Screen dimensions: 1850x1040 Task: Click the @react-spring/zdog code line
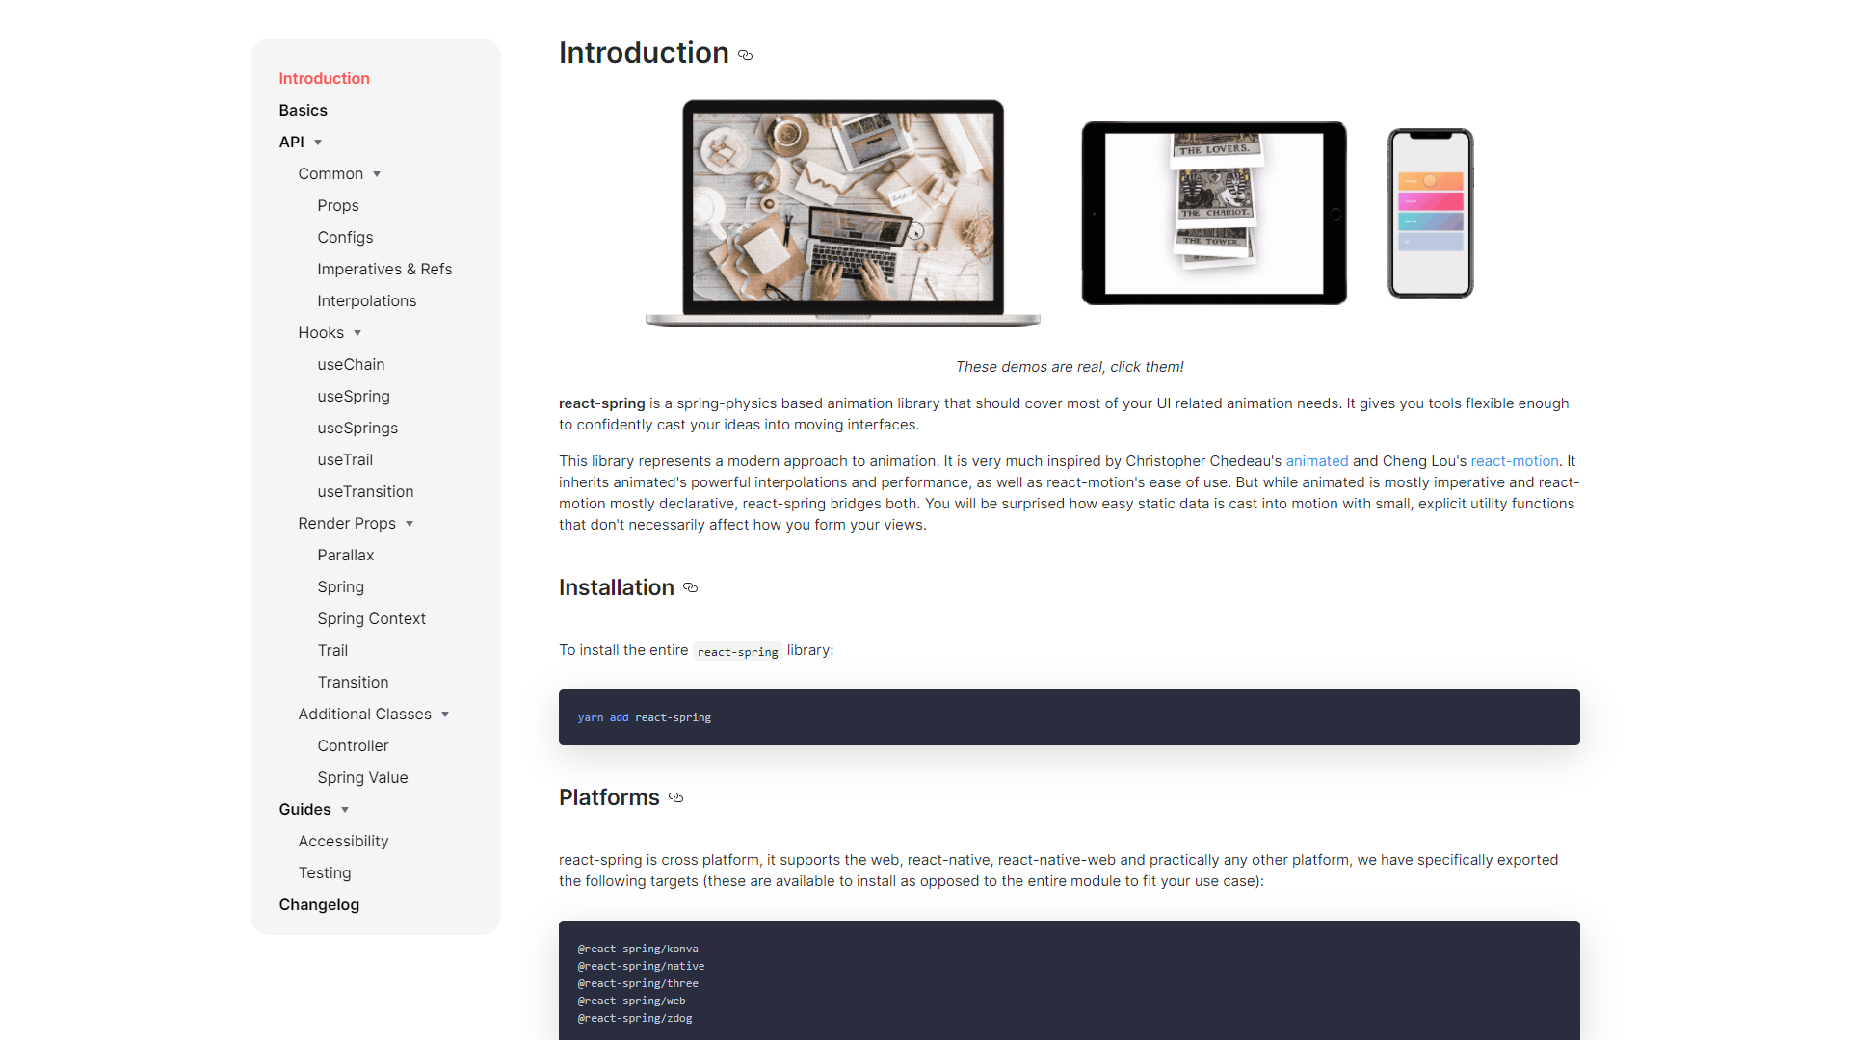tap(635, 1018)
